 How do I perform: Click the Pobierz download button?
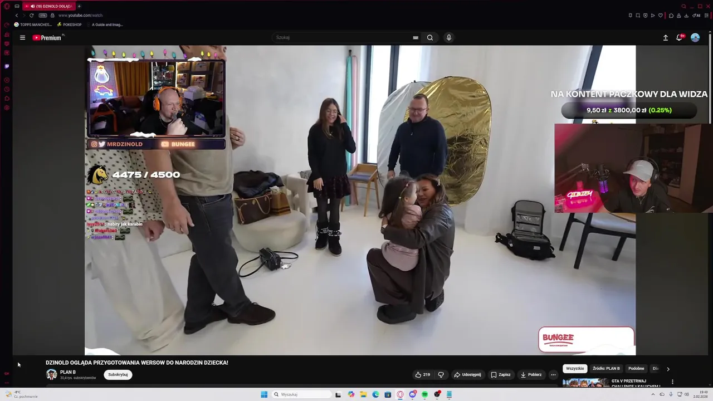coord(531,375)
